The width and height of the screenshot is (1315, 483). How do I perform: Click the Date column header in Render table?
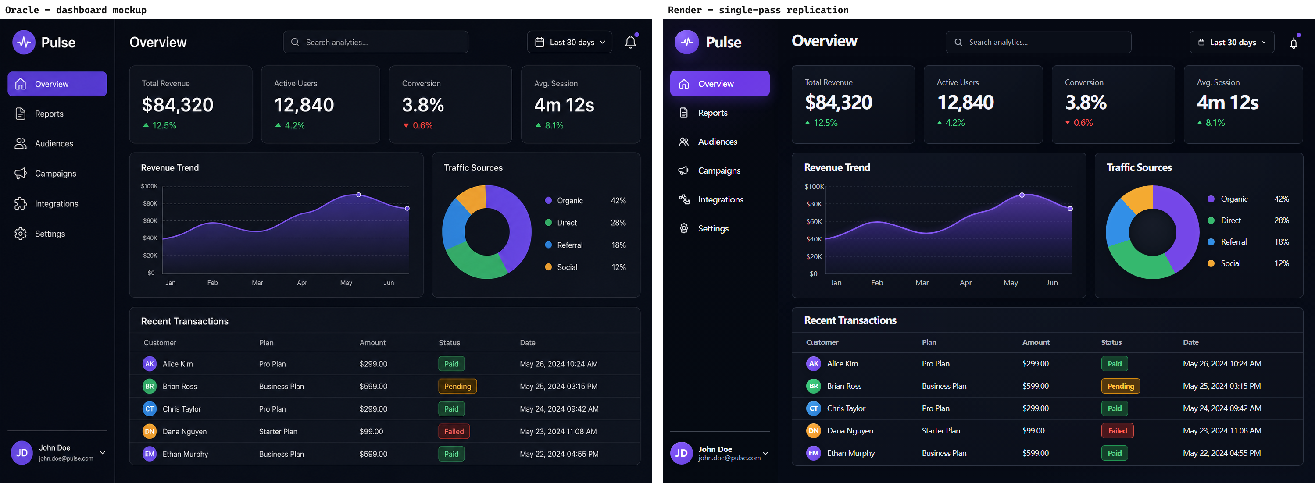(x=1190, y=342)
